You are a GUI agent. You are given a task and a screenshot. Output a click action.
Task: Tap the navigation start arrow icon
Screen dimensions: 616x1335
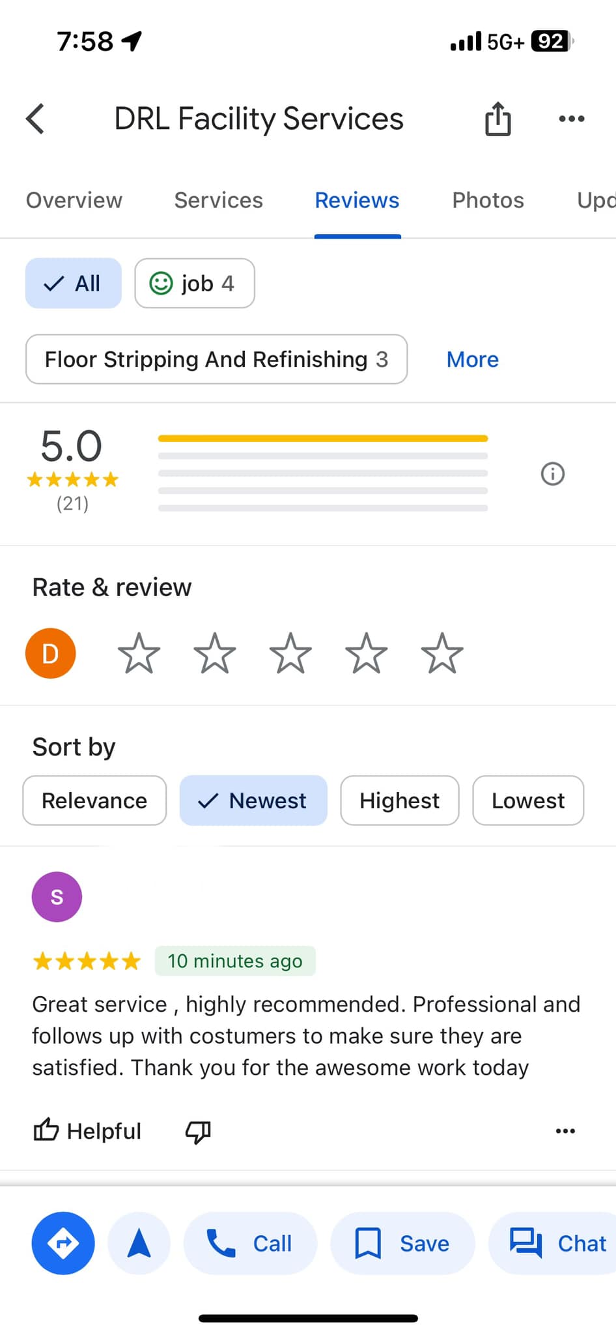point(139,1243)
